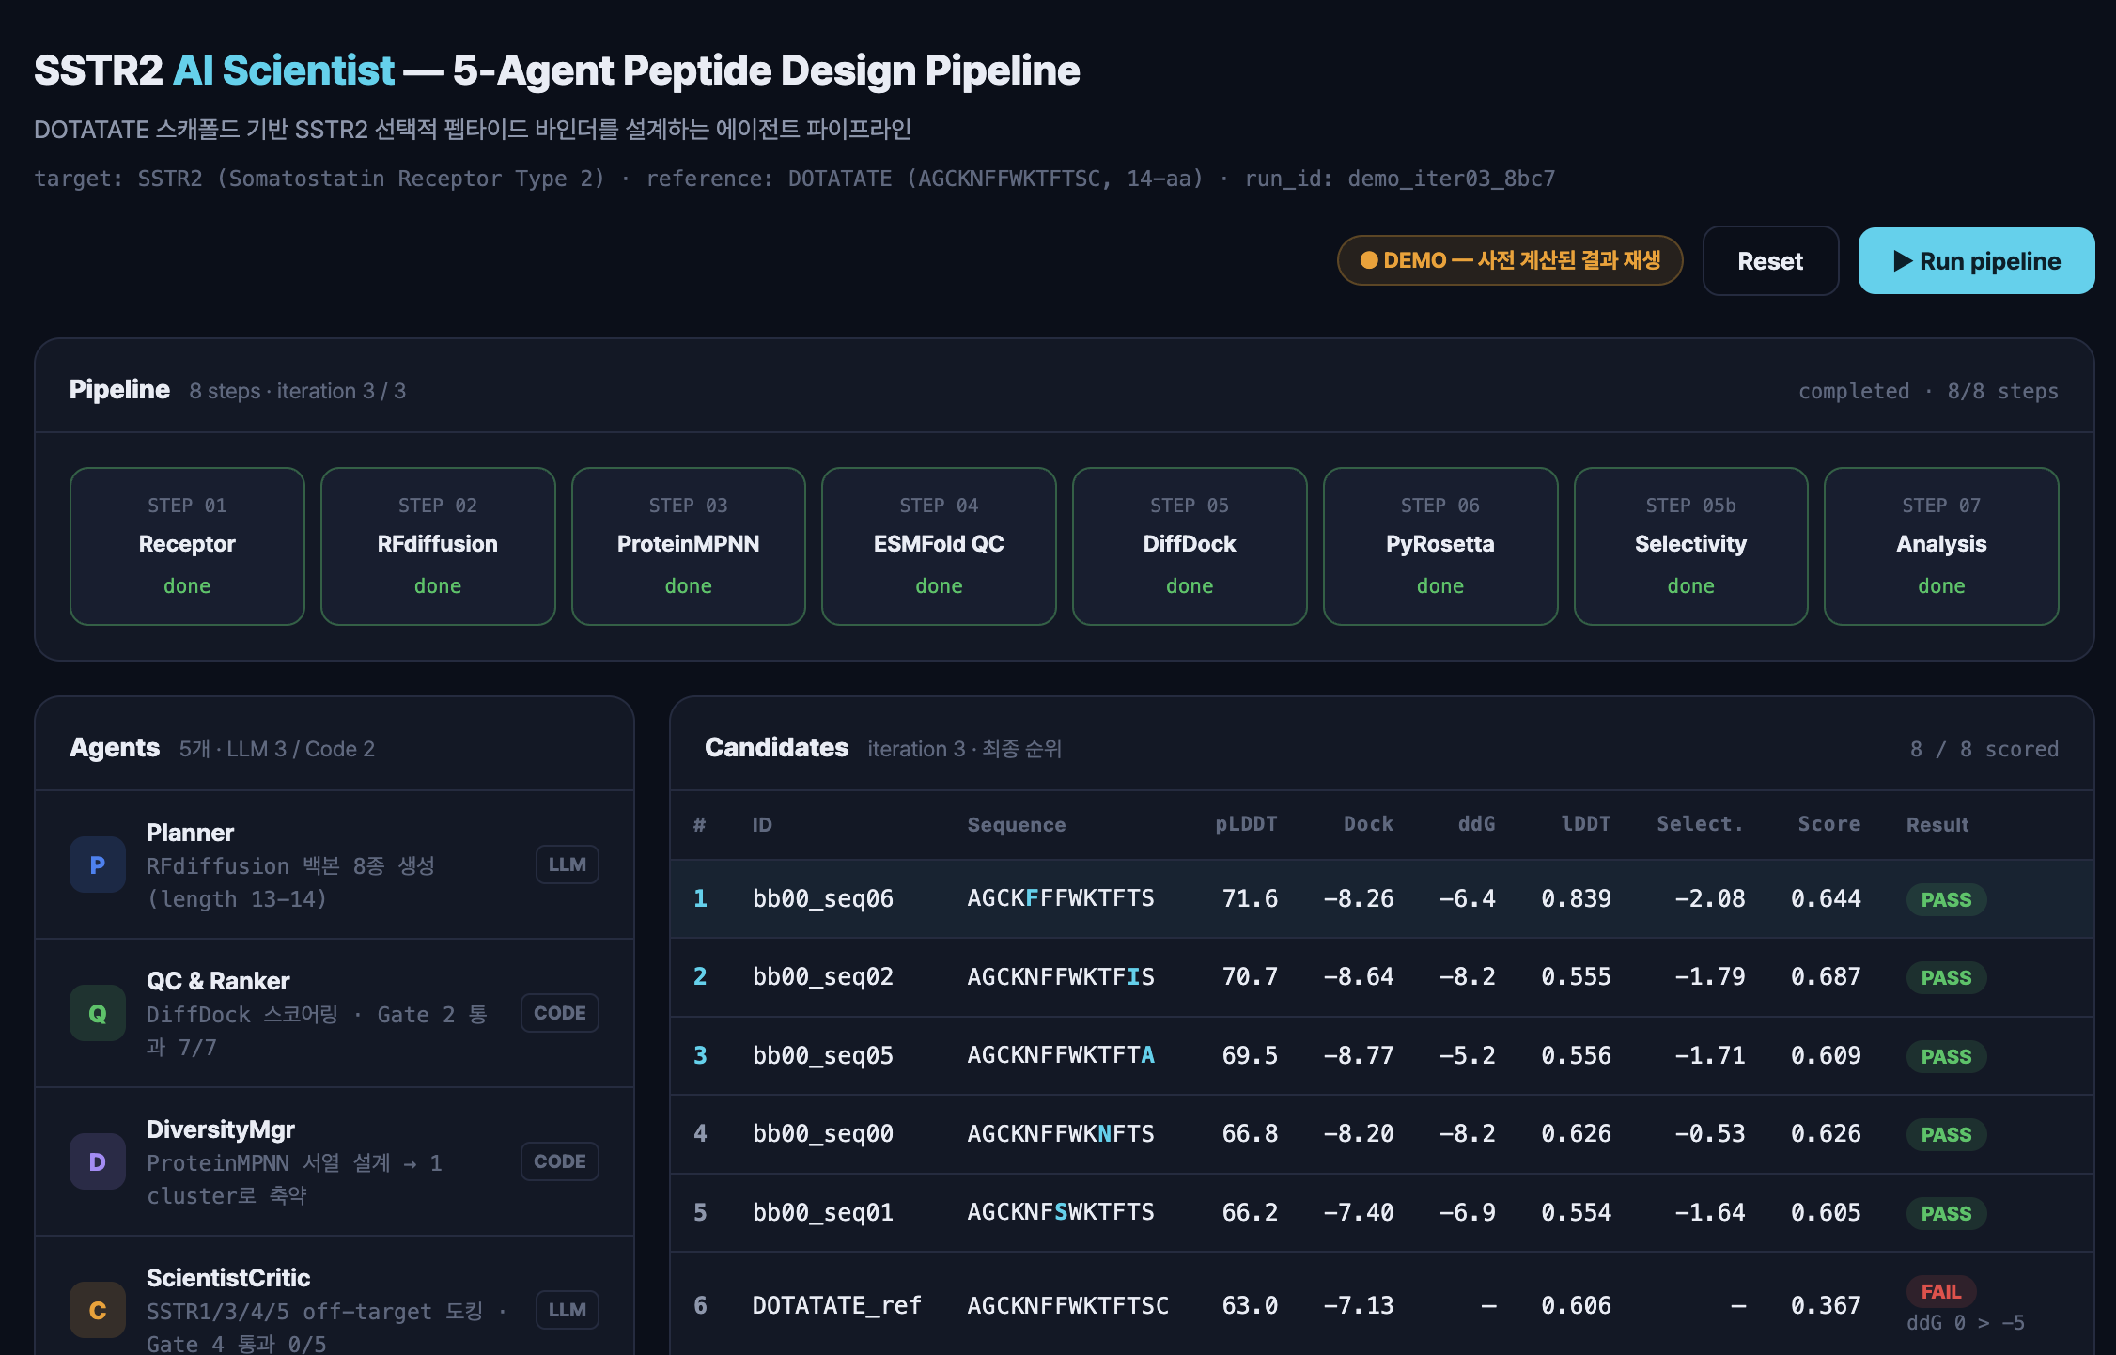Viewport: 2116px width, 1355px height.
Task: Click the Reset button
Action: tap(1770, 261)
